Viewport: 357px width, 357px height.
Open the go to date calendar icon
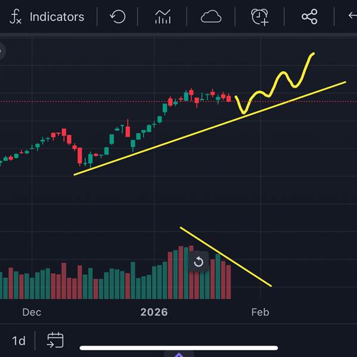[x=55, y=340]
